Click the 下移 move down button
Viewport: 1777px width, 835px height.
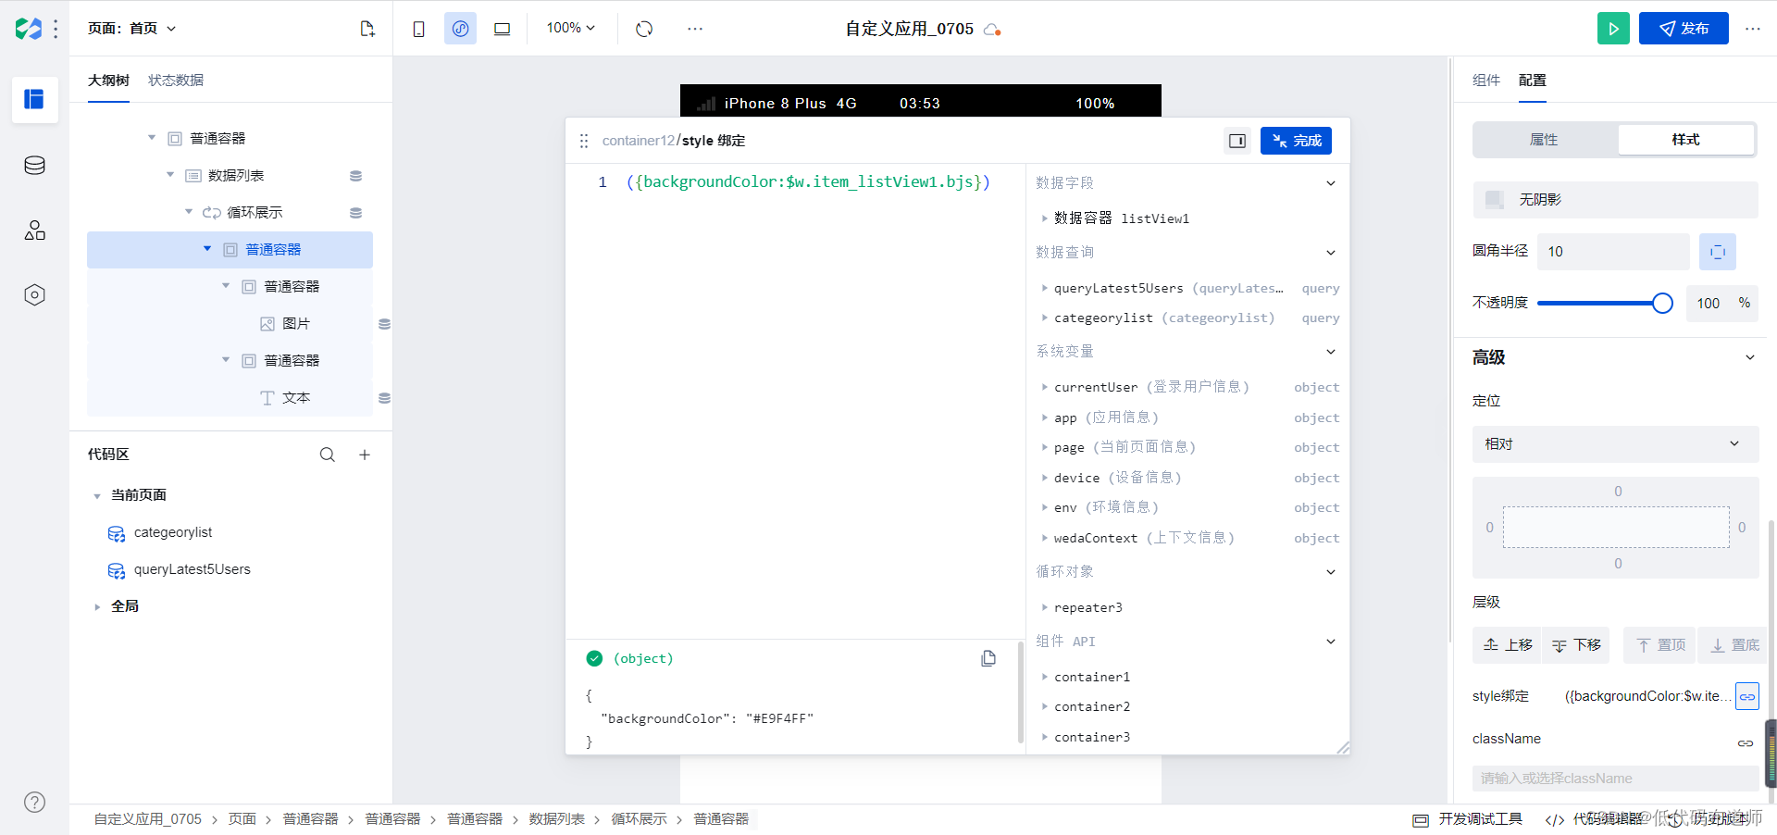click(1576, 645)
